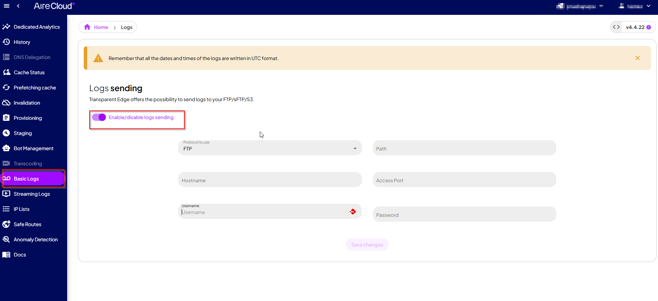The image size is (658, 301).
Task: Click the v4.4.22 version label
Action: 635,27
